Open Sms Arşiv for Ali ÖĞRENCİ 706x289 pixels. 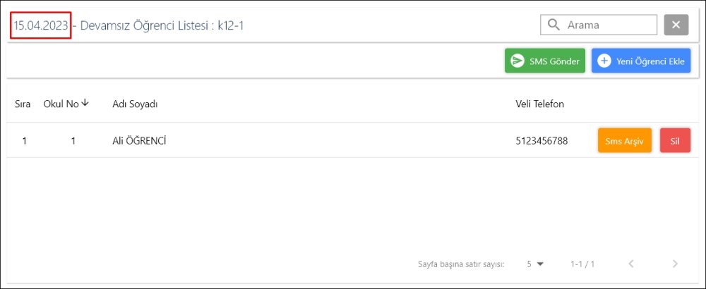pyautogui.click(x=624, y=140)
